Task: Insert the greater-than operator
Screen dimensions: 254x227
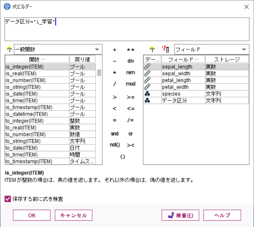Action: pos(115,97)
